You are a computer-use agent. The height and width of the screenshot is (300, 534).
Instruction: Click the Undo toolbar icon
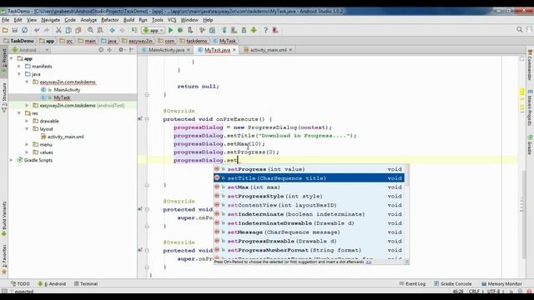(x=37, y=30)
